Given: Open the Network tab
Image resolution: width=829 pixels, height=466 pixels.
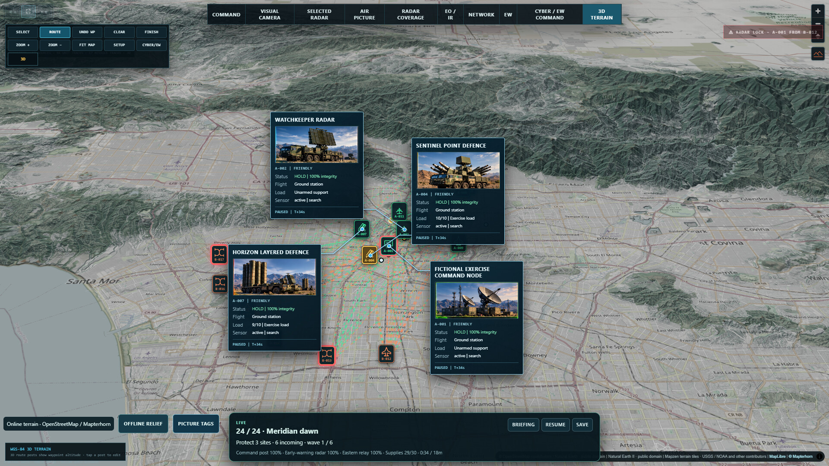Looking at the screenshot, I should [481, 14].
